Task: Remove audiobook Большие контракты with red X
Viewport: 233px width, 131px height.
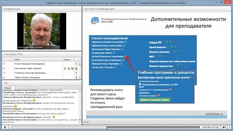Action: tap(159, 95)
